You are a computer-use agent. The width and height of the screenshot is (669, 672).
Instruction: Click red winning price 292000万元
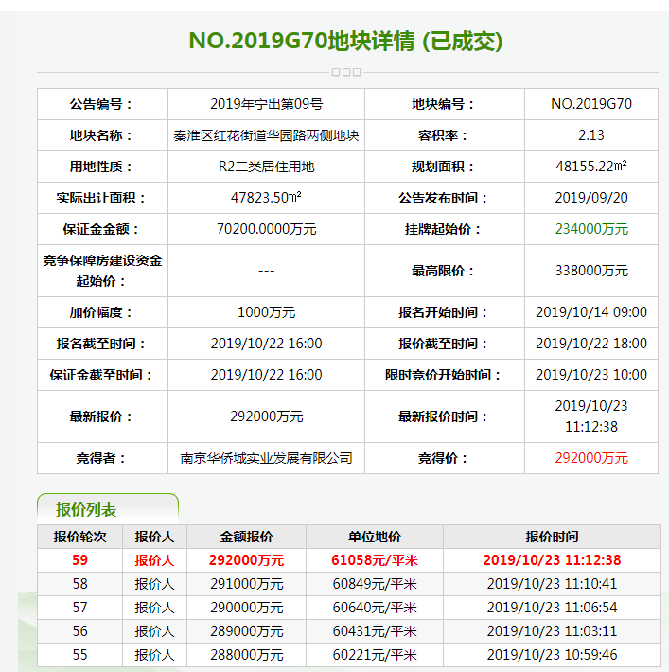pos(591,458)
